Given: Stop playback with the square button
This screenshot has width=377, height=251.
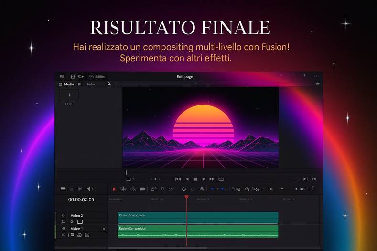Looking at the screenshot, I should pyautogui.click(x=195, y=179).
